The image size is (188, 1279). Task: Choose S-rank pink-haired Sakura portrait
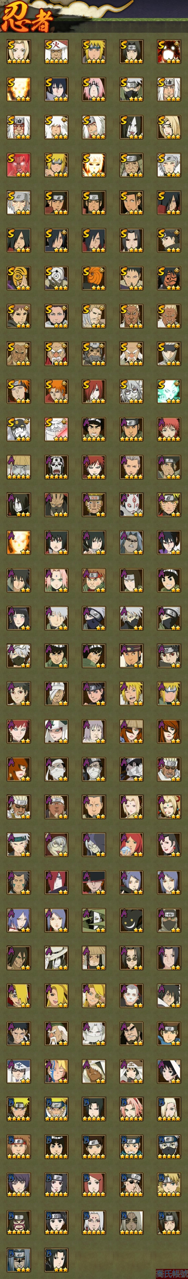coord(94,89)
